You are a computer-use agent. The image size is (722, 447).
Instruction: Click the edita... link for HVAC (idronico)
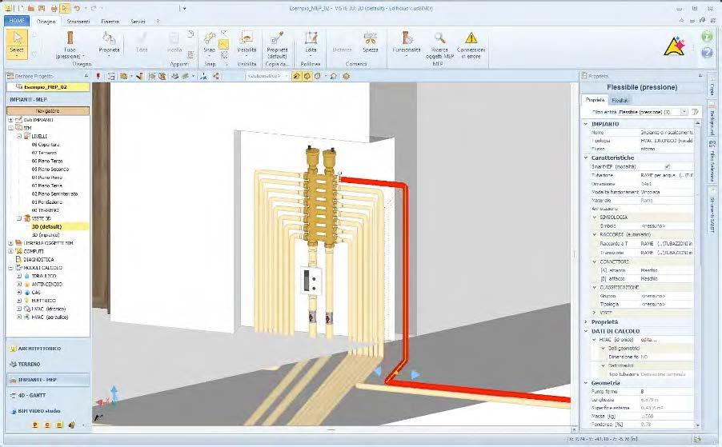pos(649,339)
